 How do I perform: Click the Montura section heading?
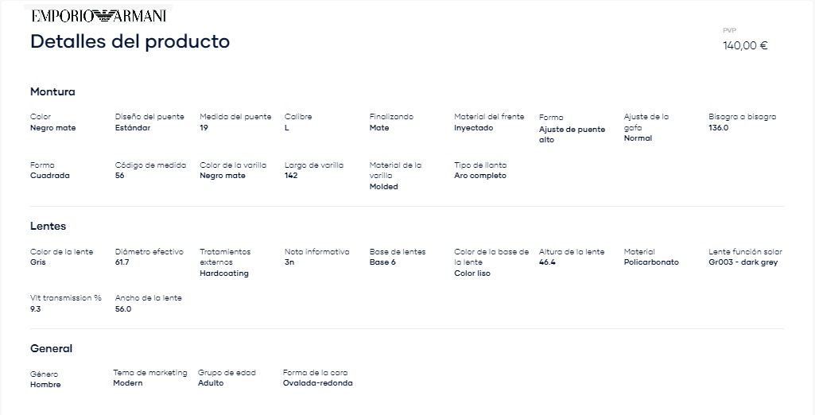point(52,92)
